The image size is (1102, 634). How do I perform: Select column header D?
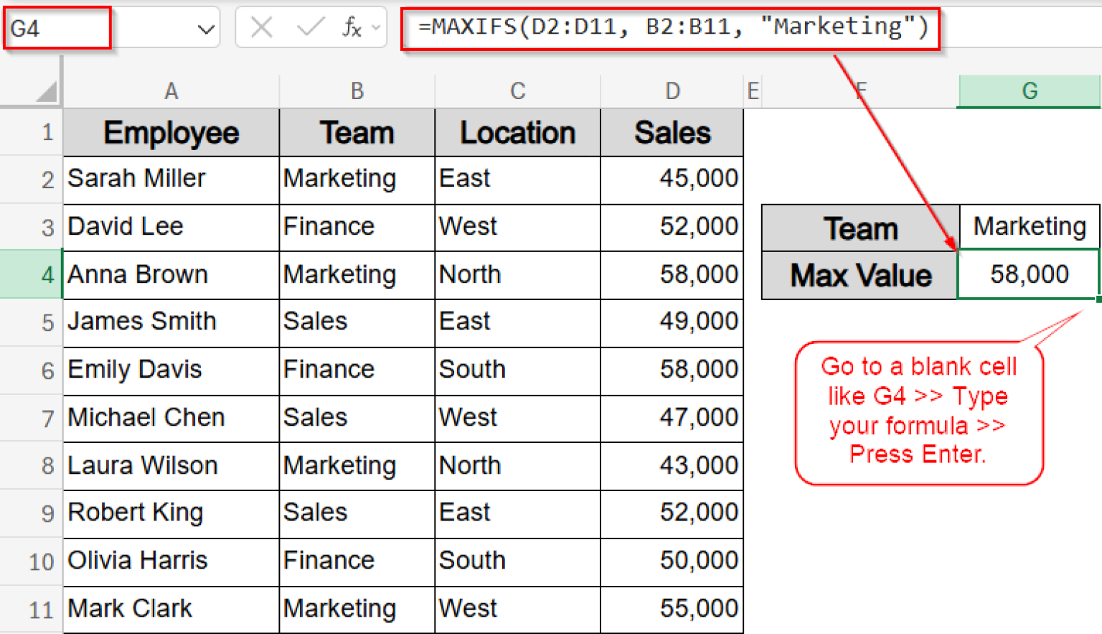pos(672,90)
